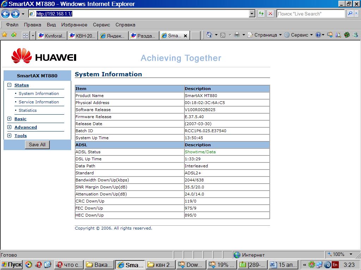Screen dimensions: 361x270
Task: Go back with the browser Back arrow
Action: pos(6,14)
